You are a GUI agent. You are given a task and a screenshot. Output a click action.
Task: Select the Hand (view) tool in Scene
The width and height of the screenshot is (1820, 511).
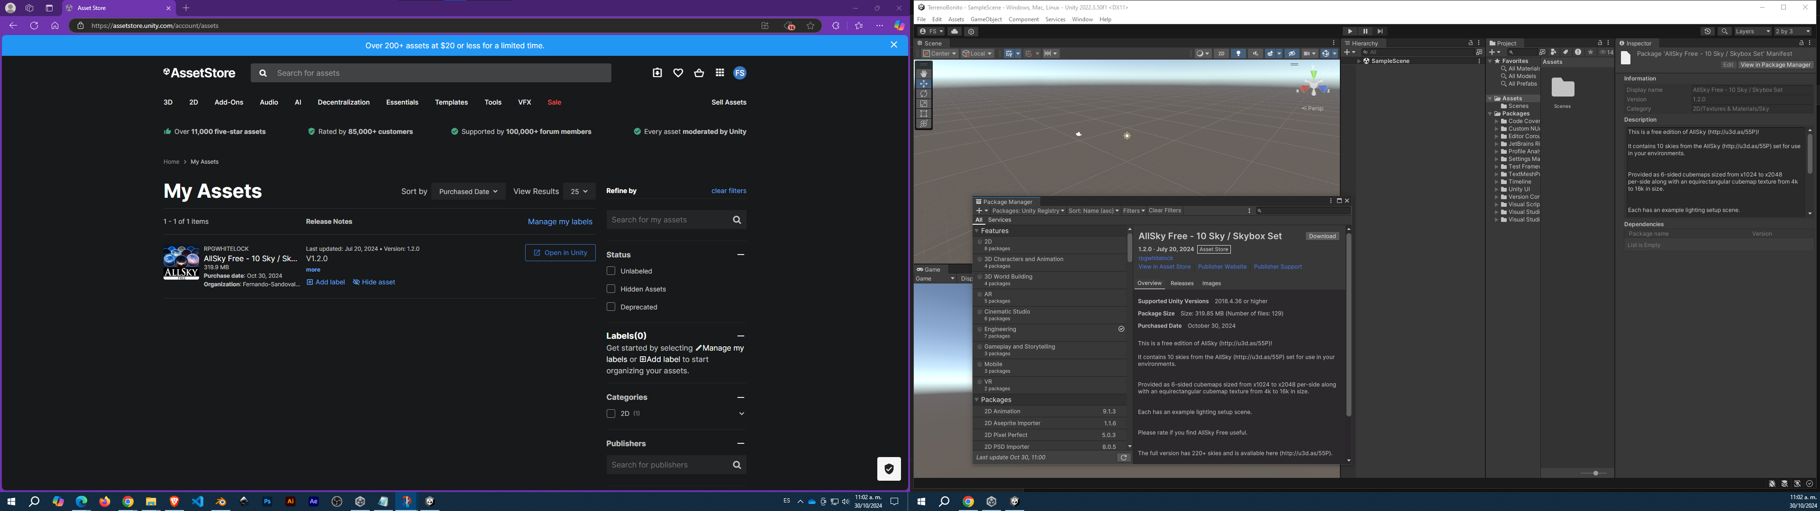[923, 73]
